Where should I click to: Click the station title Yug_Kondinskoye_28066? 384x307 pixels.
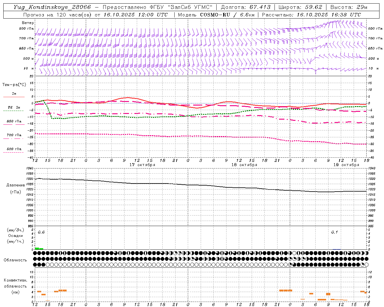coord(52,7)
